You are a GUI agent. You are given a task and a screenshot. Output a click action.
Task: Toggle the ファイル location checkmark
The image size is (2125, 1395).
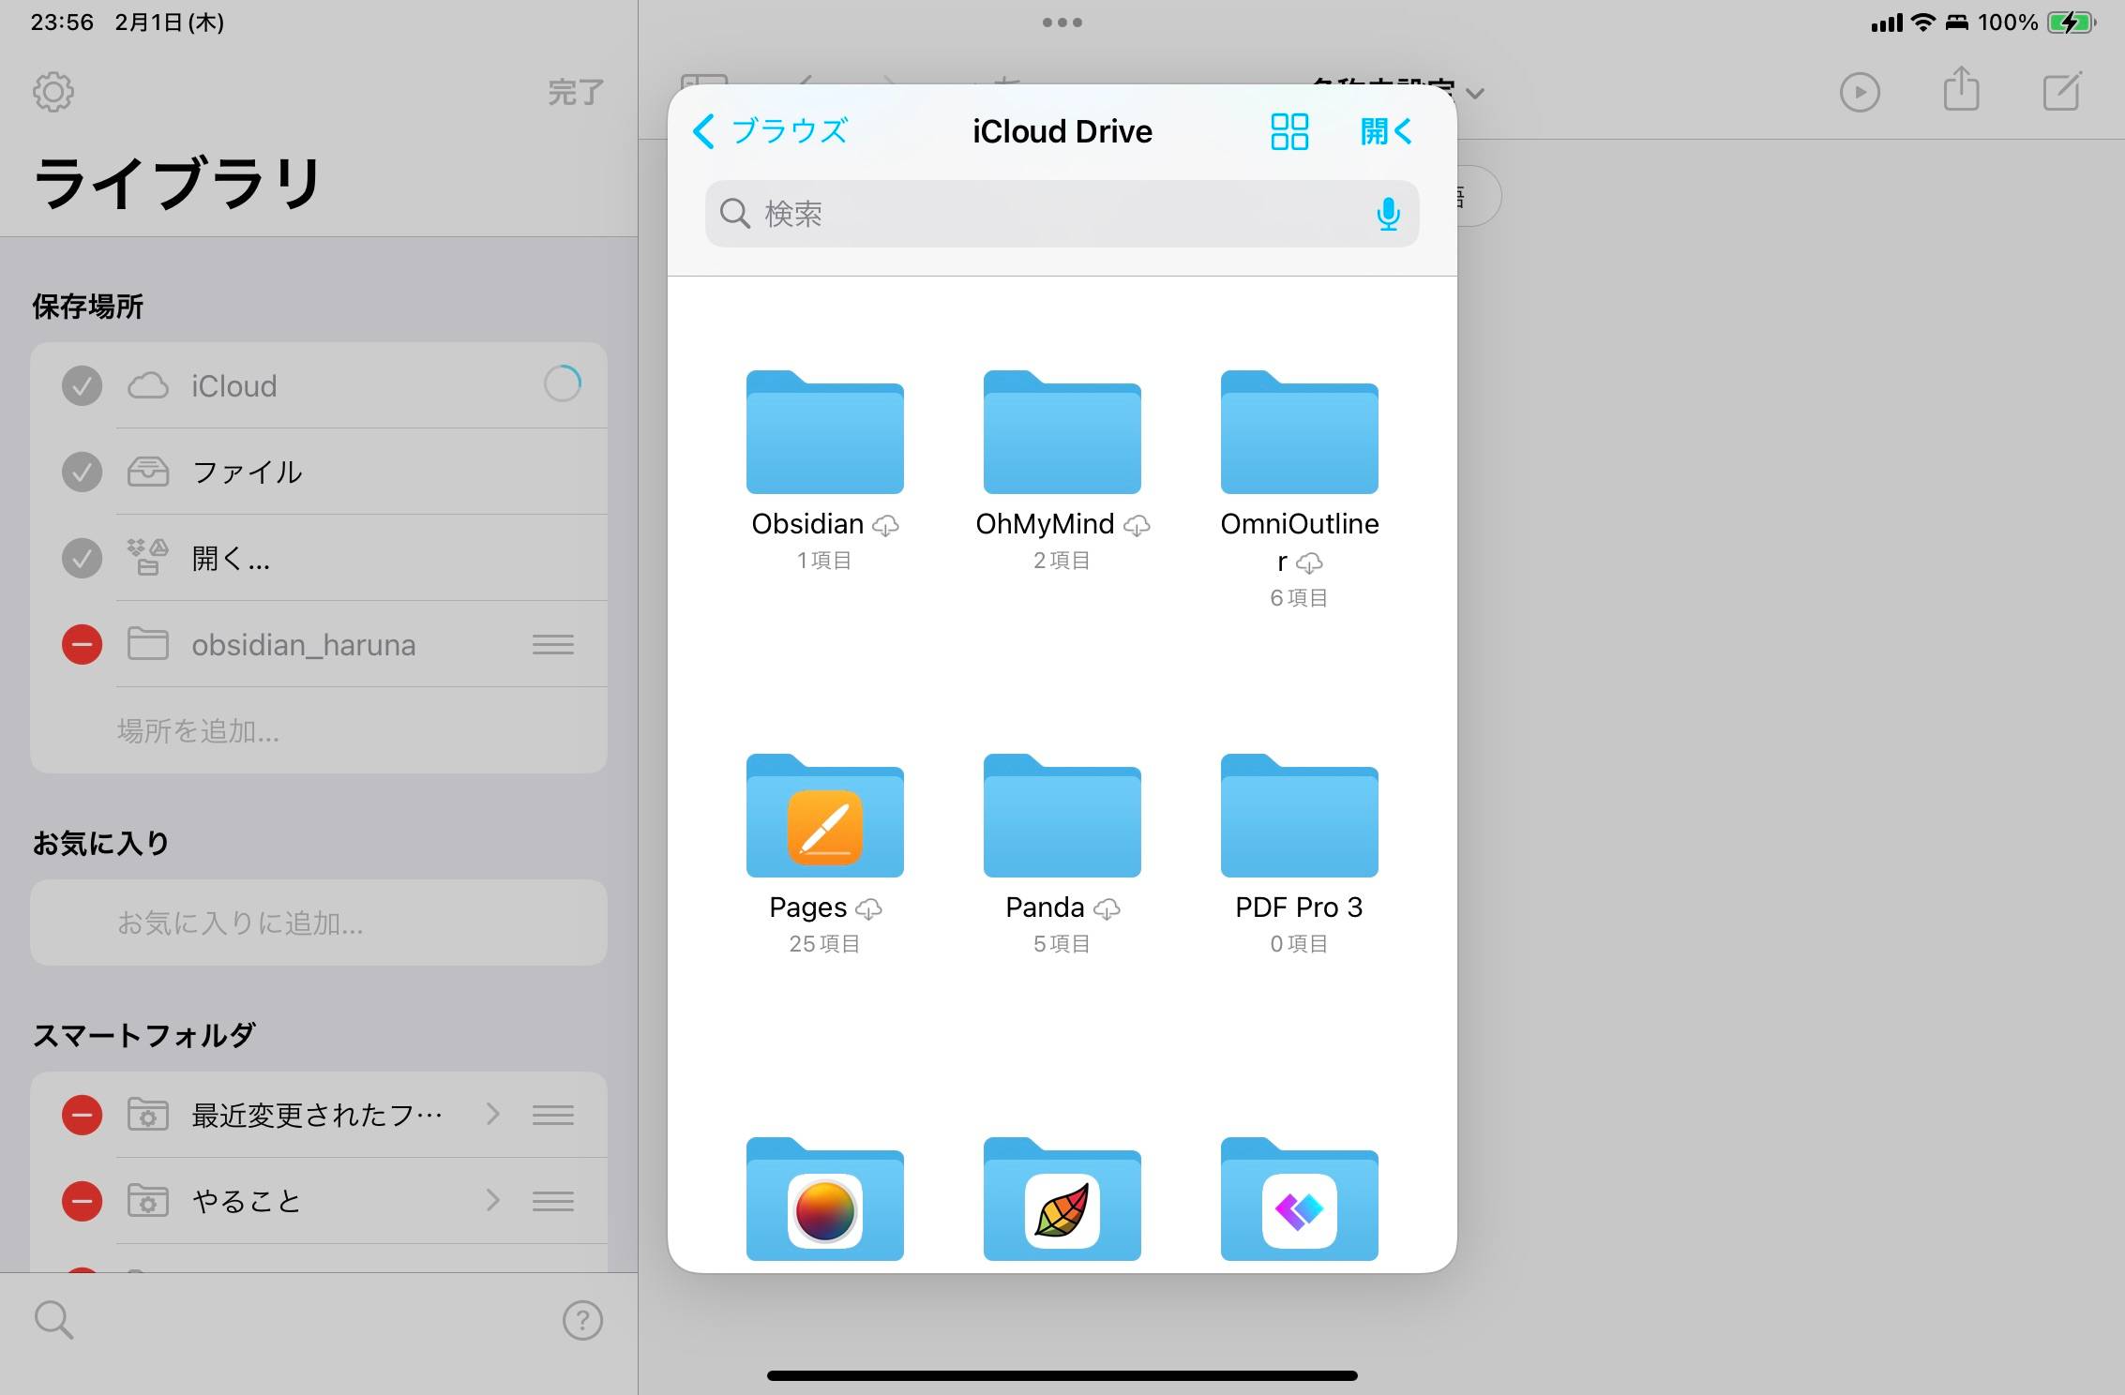[82, 472]
